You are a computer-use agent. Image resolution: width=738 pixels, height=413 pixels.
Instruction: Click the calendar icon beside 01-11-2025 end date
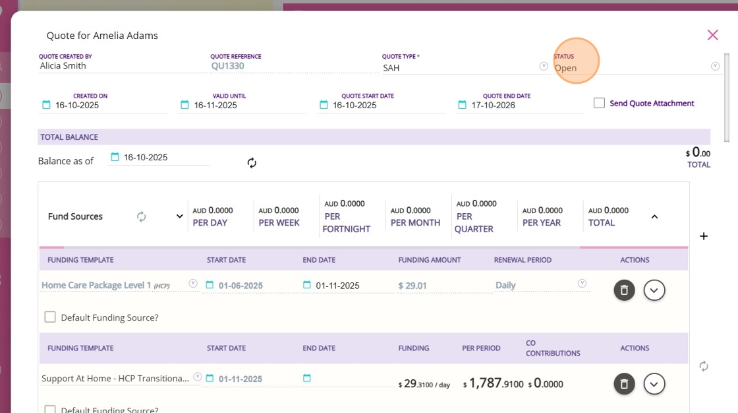307,285
